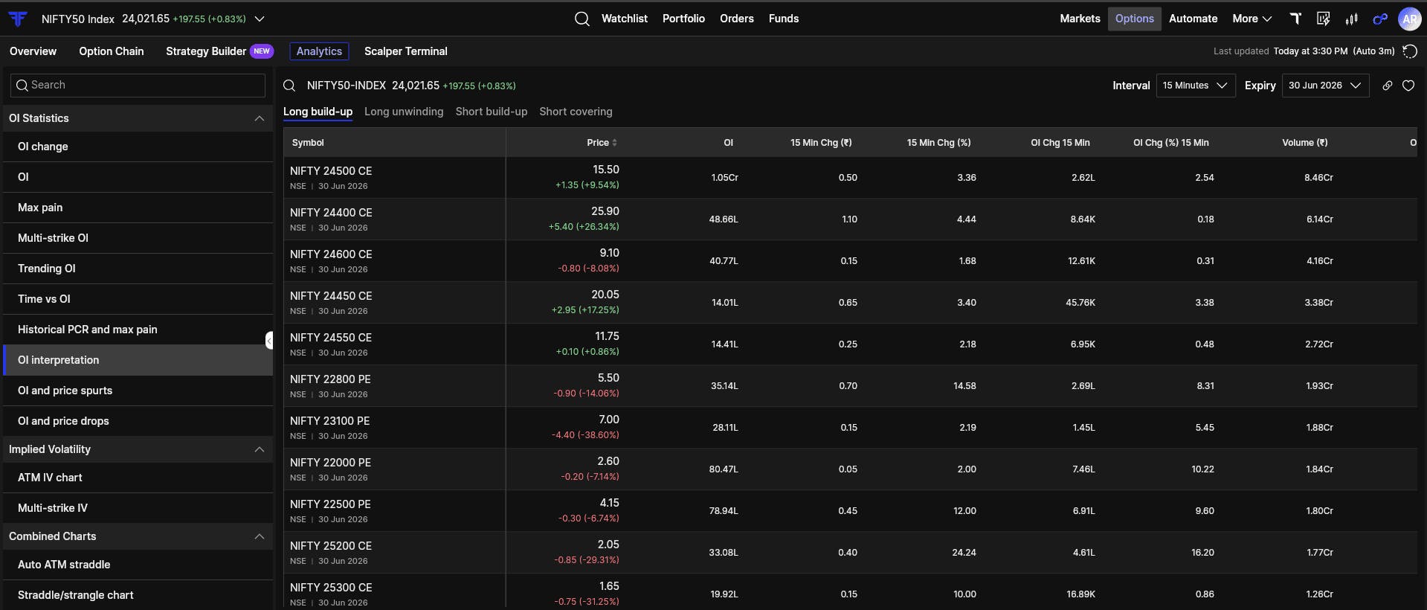
Task: Click the blue chain link icon in header
Action: coord(1380,19)
